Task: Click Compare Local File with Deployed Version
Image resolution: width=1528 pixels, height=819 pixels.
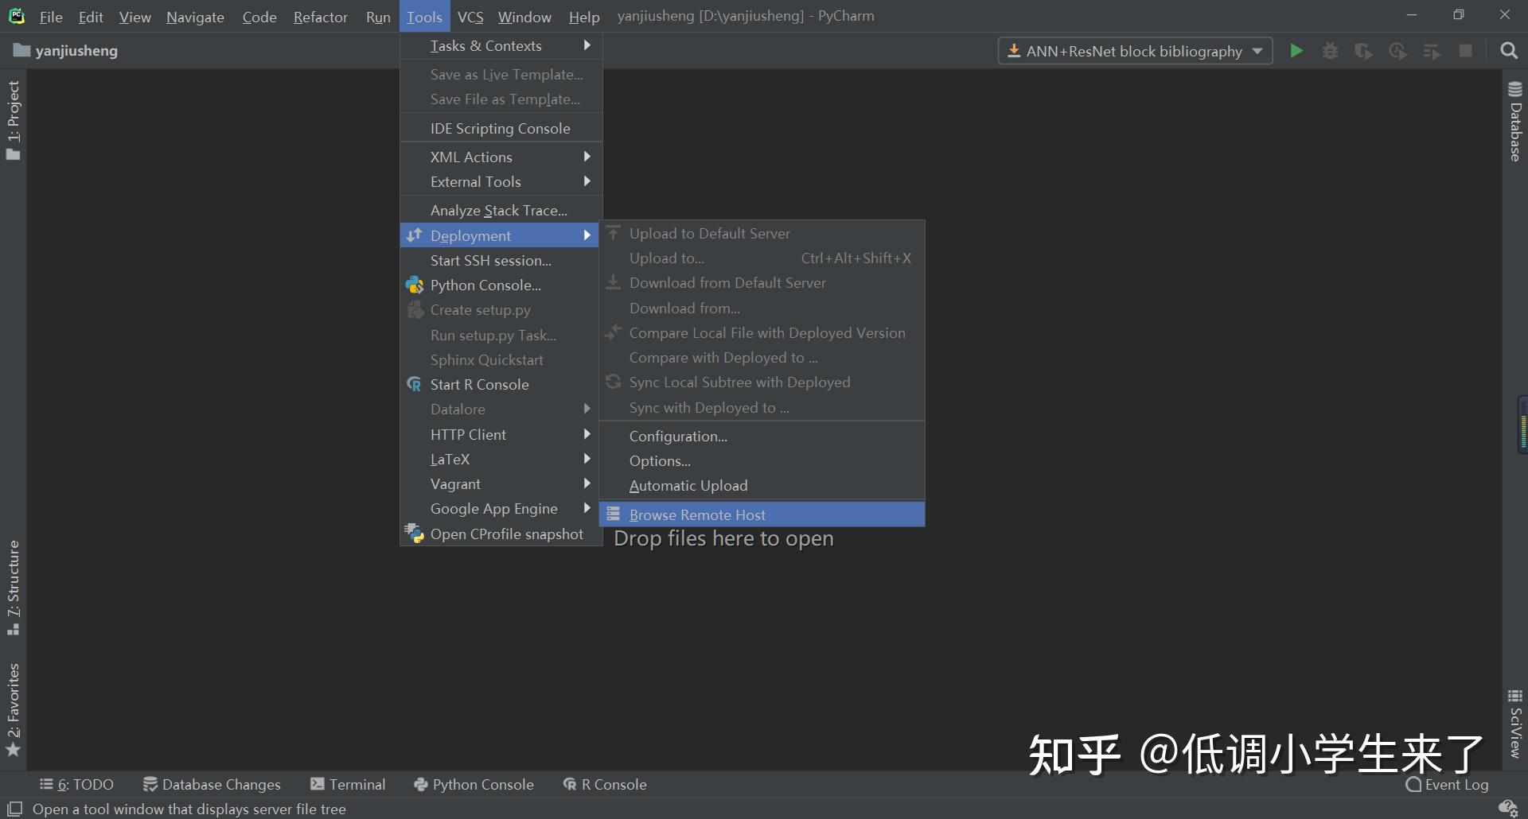Action: point(762,332)
